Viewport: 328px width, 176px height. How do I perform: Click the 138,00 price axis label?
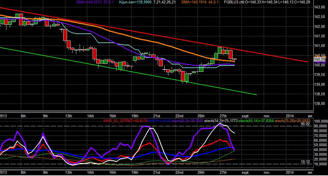319,104
